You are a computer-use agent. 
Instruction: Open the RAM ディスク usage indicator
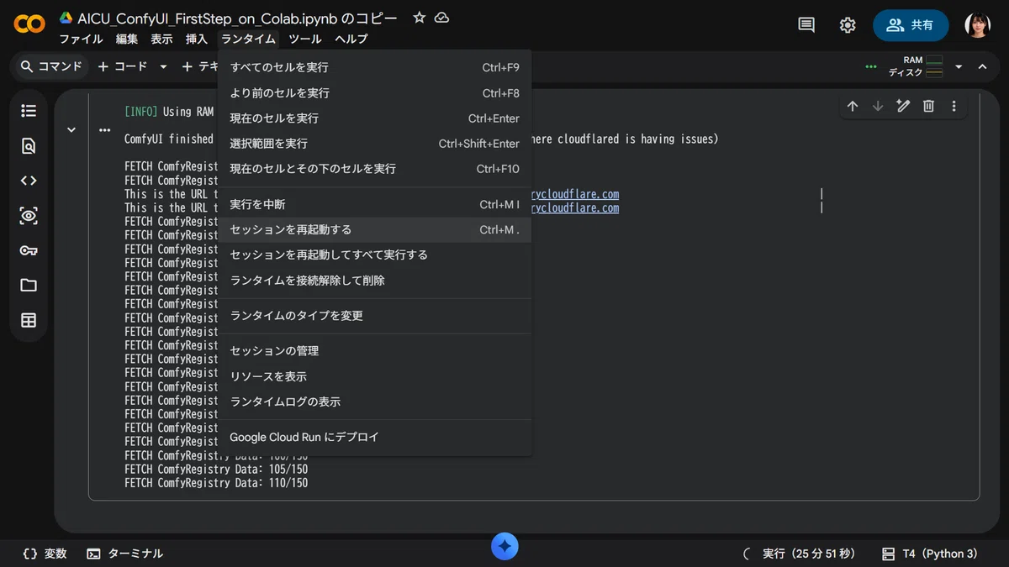coord(916,66)
